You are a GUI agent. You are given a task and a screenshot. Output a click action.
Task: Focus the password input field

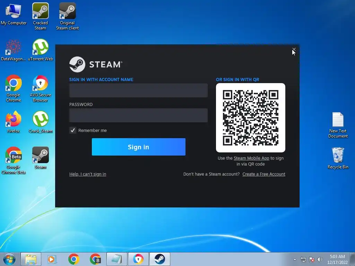pos(138,115)
